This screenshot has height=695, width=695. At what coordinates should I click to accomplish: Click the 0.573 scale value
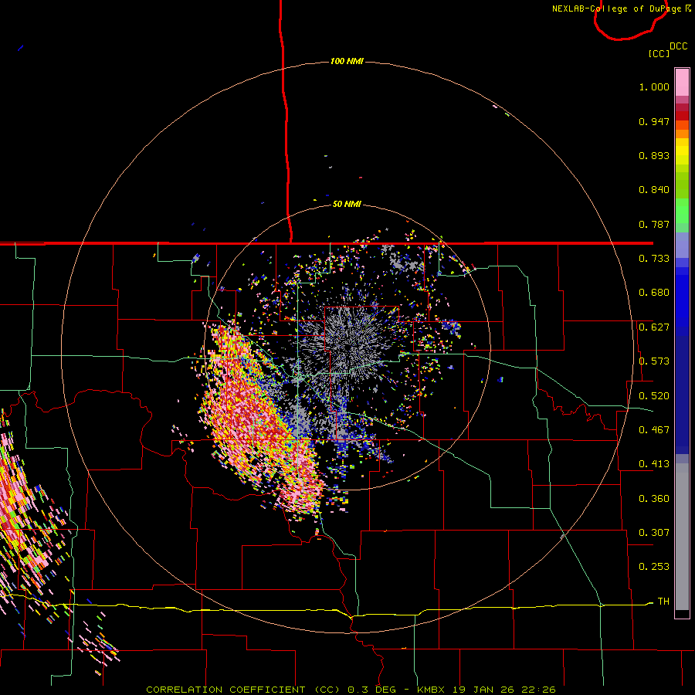[654, 361]
